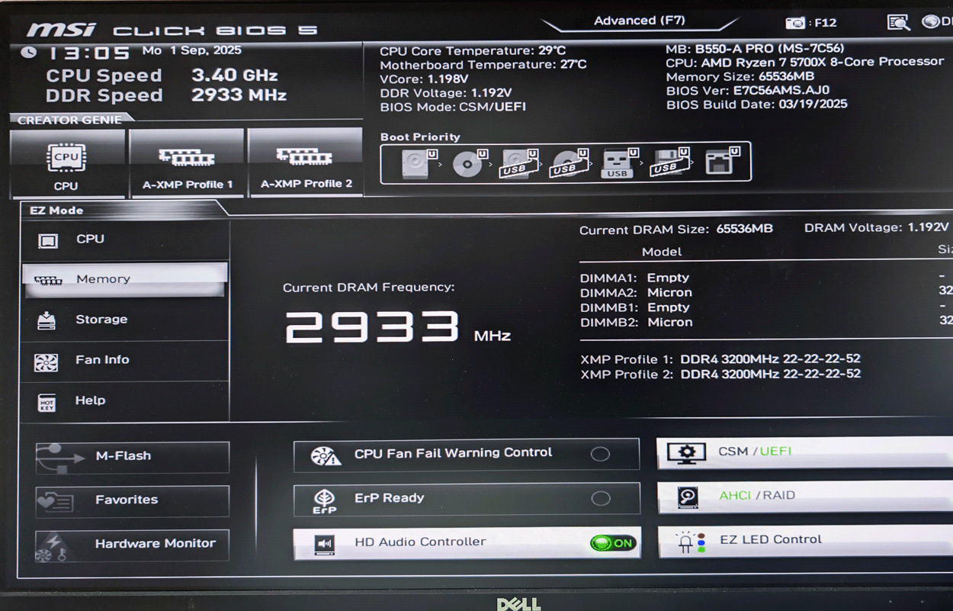Screen dimensions: 953x611
Task: Open the Storage section in EZ Mode
Action: (x=125, y=320)
